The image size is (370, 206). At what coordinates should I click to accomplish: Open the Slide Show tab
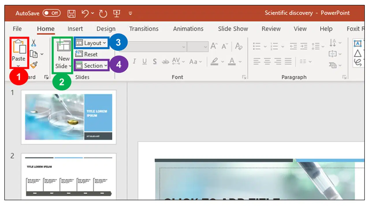click(x=233, y=29)
